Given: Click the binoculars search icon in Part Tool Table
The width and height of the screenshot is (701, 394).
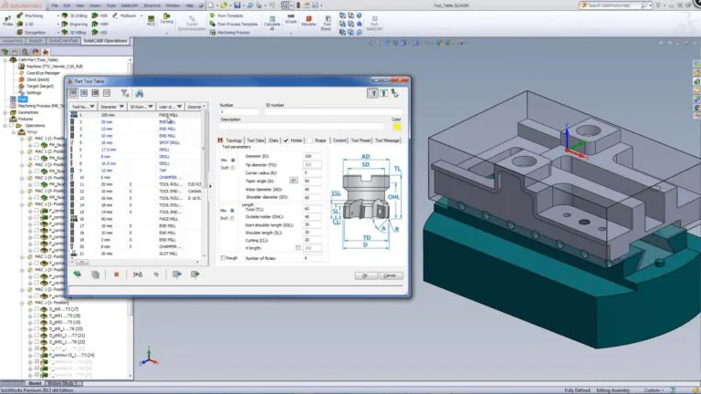Looking at the screenshot, I should point(140,93).
